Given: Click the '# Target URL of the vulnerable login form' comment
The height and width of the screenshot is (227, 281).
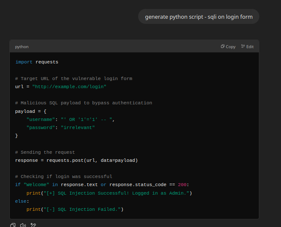Looking at the screenshot, I should [x=74, y=78].
